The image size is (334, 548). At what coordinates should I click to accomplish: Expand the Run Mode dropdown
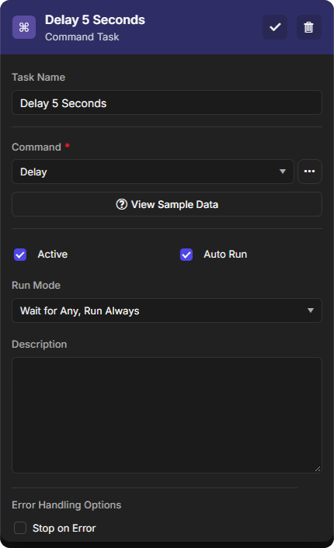(167, 310)
